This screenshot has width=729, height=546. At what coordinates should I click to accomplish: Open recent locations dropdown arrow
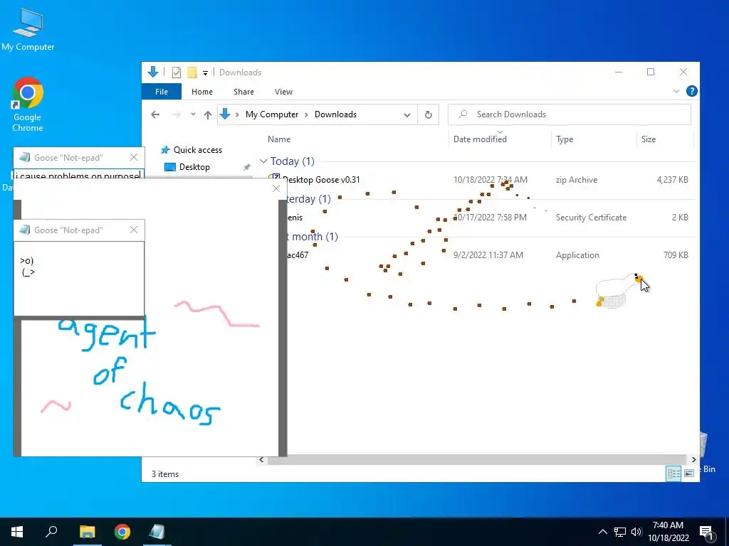[193, 114]
